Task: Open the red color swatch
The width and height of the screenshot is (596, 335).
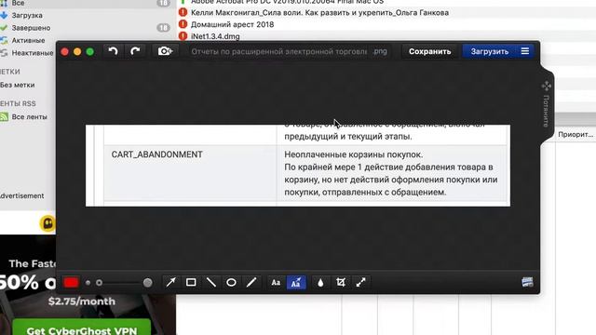Action: (x=71, y=283)
